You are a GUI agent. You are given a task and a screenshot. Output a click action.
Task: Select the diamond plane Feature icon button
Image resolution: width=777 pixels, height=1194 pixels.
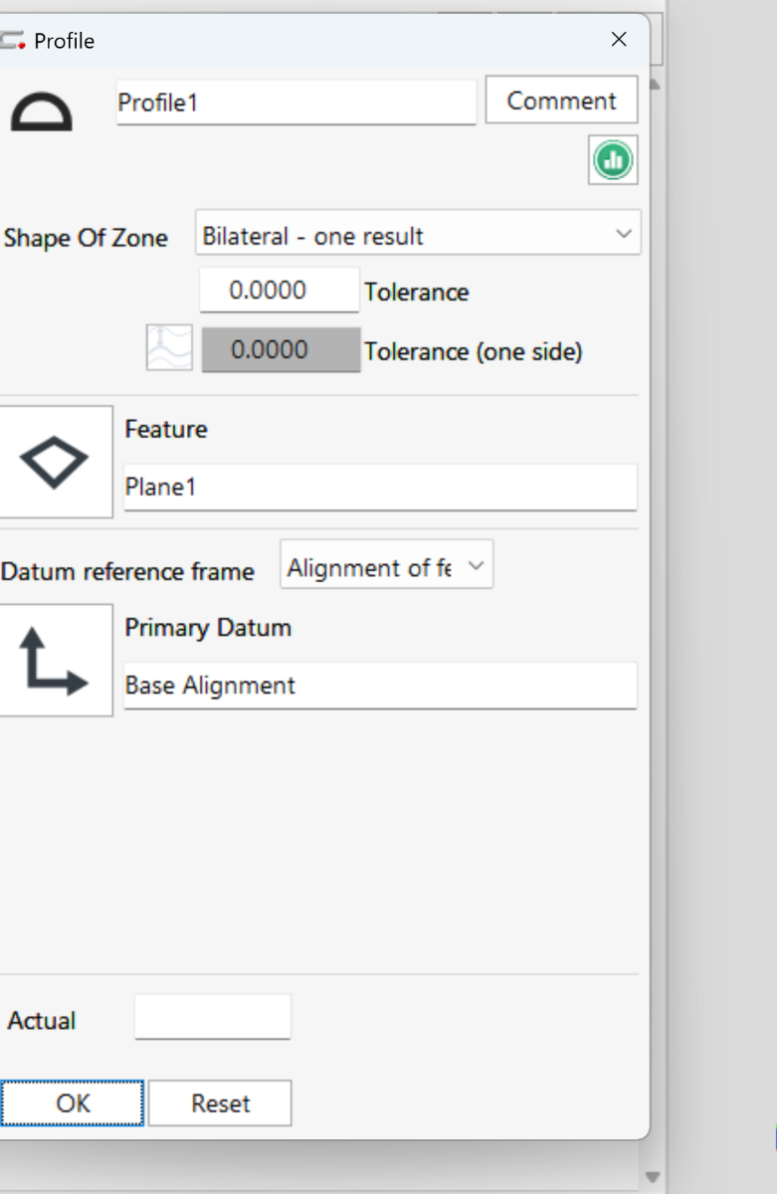(54, 463)
